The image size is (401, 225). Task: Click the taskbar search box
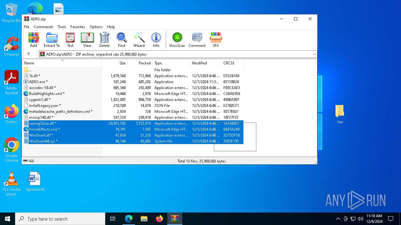click(60, 219)
